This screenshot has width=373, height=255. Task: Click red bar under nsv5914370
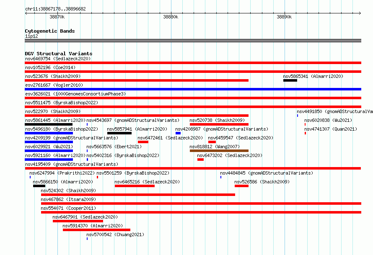coord(96,230)
